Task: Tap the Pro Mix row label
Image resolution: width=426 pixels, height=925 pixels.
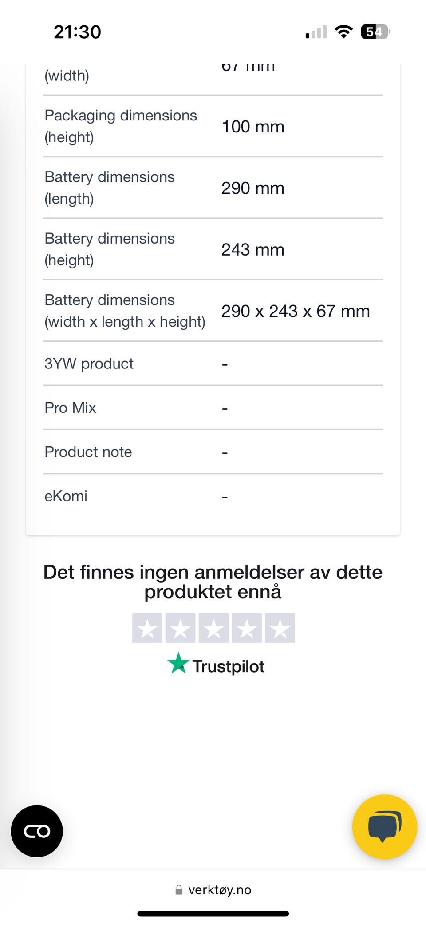Action: pyautogui.click(x=70, y=408)
